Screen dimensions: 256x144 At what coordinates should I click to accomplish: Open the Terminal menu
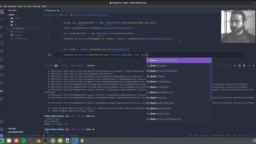pos(36,6)
